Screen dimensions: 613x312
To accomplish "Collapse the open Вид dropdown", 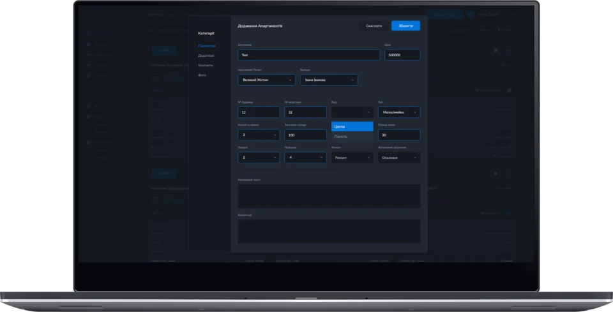I will click(x=352, y=112).
